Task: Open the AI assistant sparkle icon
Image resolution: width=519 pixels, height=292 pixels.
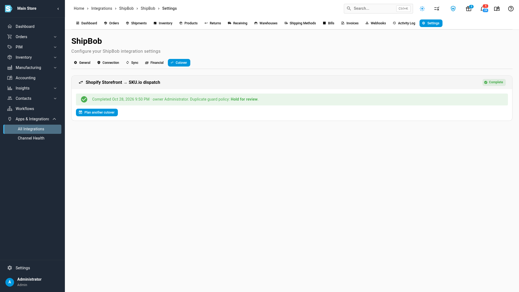Action: coord(422,9)
